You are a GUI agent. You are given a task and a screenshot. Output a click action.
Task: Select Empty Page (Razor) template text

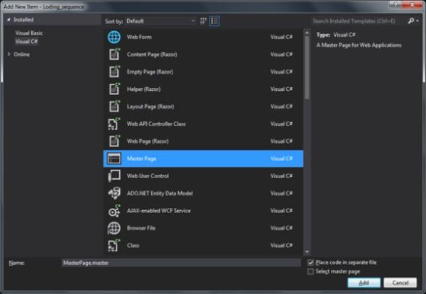(150, 72)
